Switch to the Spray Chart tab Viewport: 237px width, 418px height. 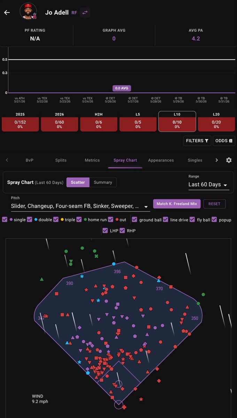coord(125,160)
